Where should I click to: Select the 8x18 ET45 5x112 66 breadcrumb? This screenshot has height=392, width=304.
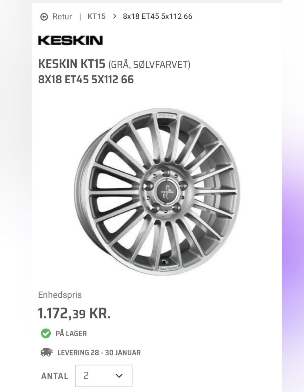click(x=157, y=16)
